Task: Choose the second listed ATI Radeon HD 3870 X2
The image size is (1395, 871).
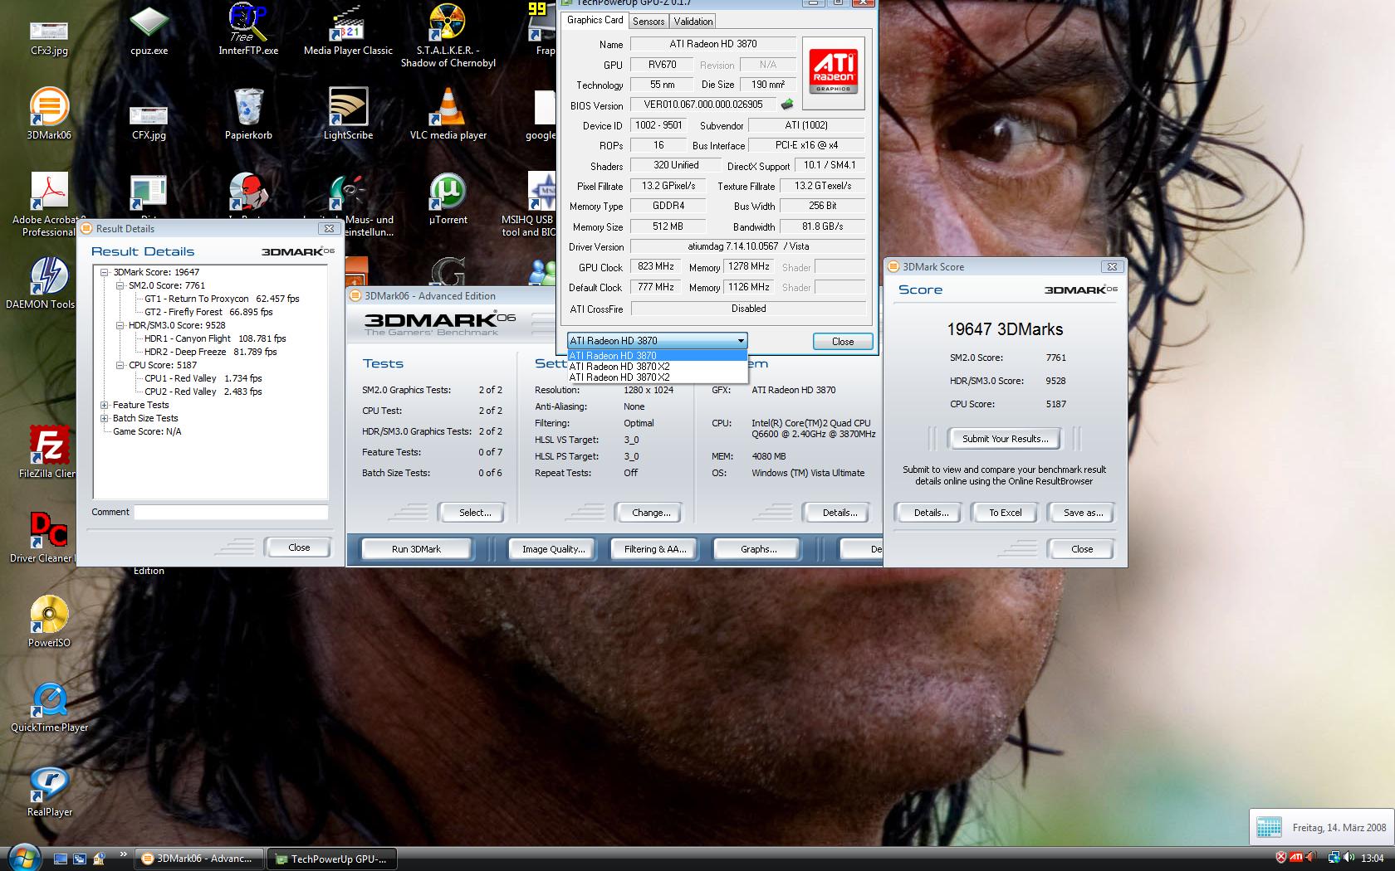Action: [657, 377]
